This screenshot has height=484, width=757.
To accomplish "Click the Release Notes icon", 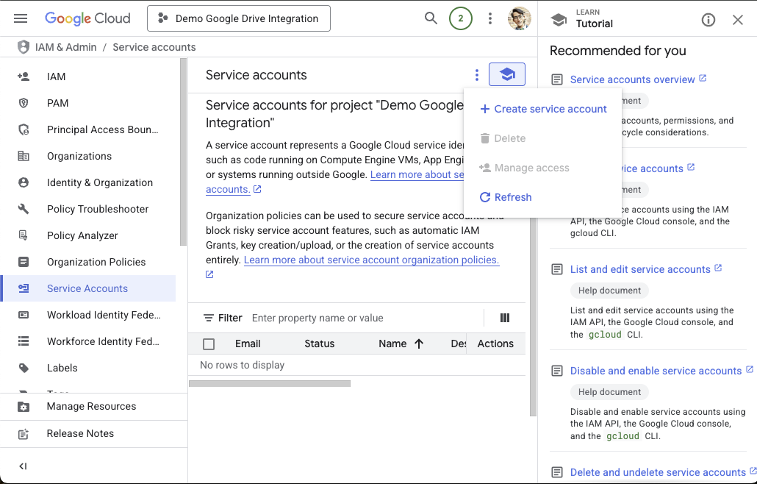I will click(24, 434).
